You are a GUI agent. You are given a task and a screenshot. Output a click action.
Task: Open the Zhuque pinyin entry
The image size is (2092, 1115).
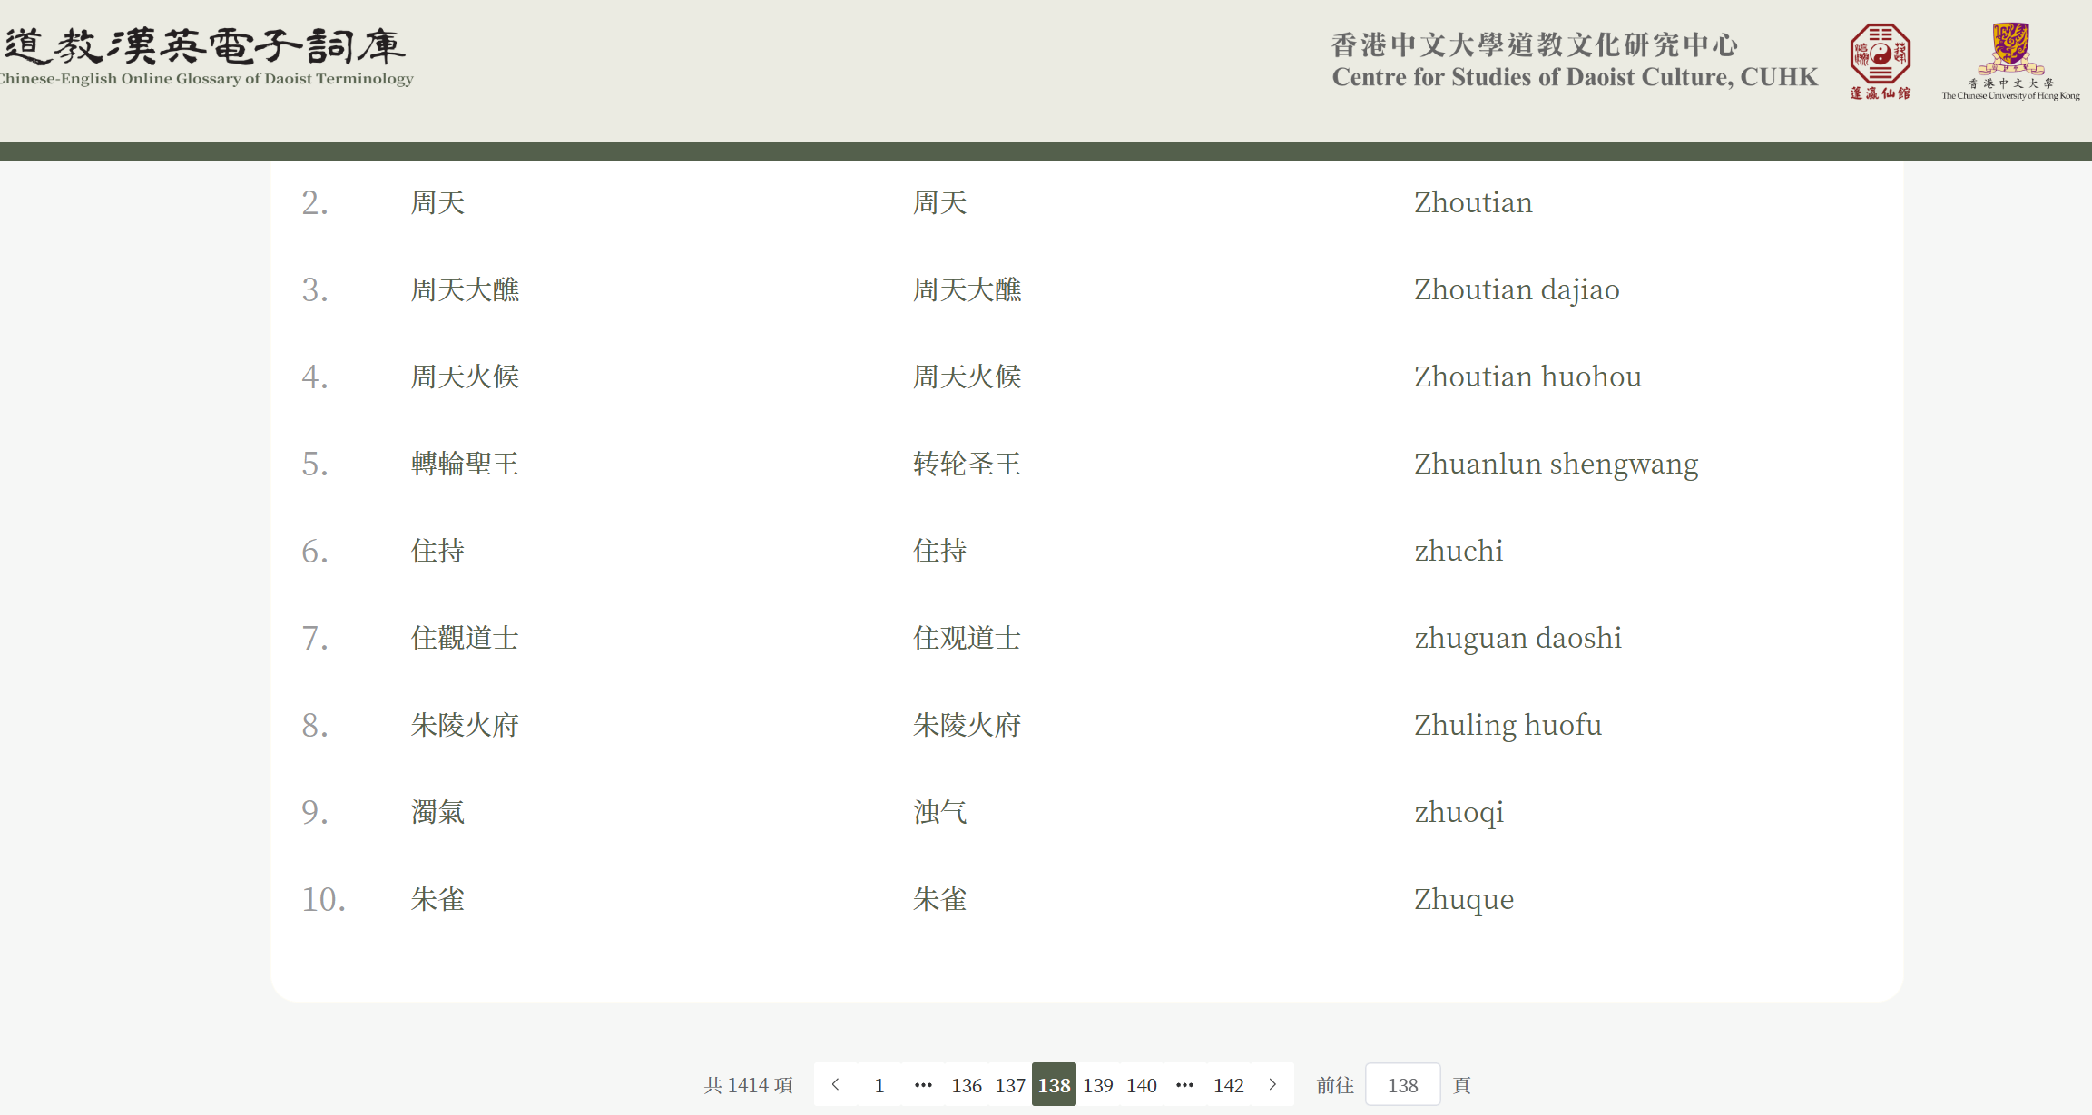tap(1463, 899)
